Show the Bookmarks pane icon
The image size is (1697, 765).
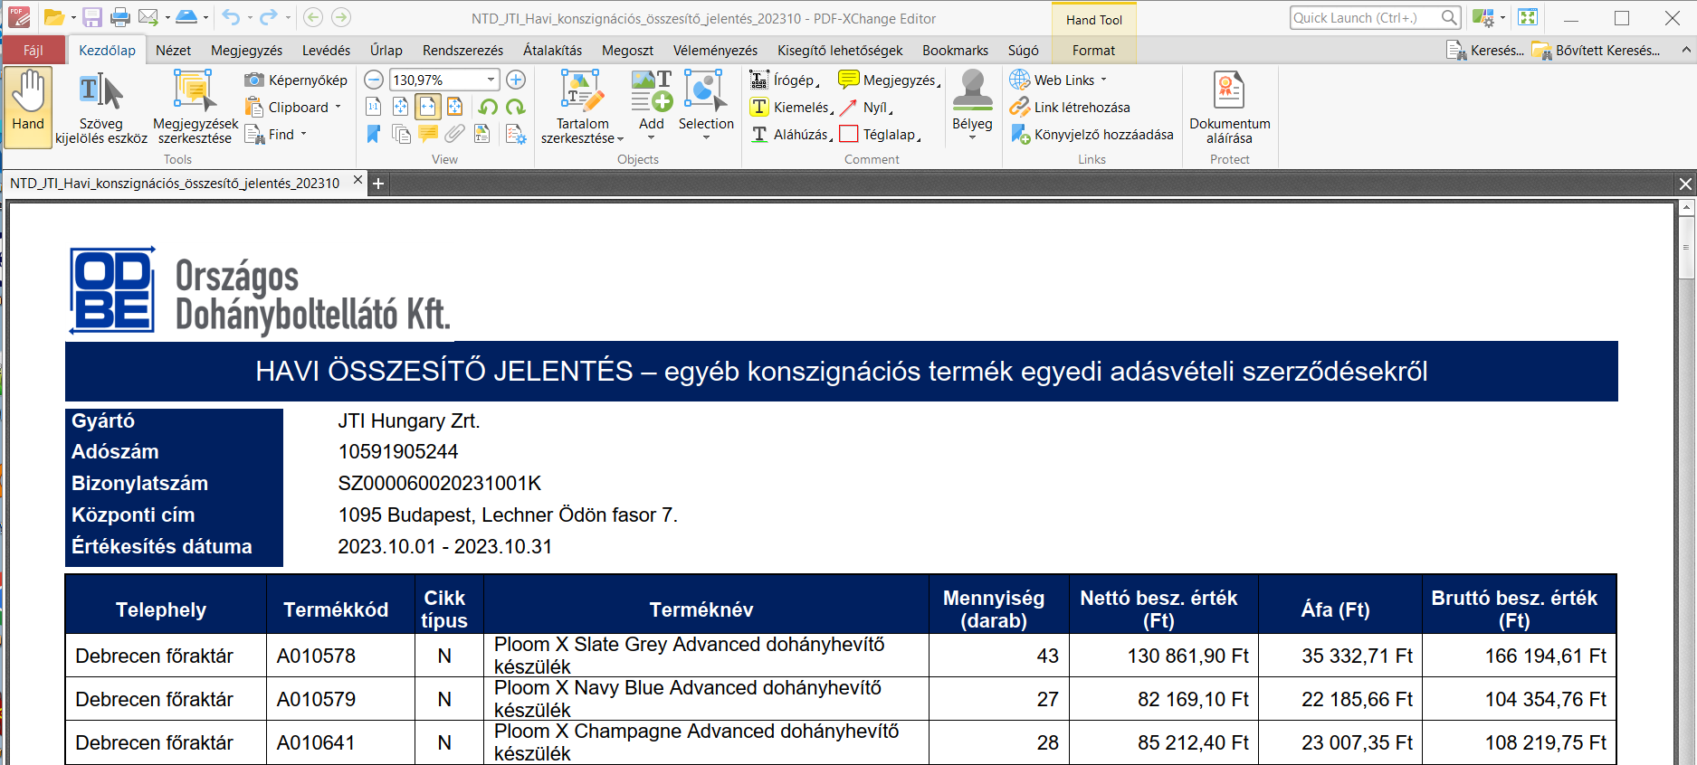[x=374, y=135]
